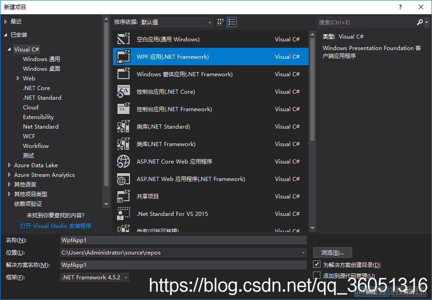Click the Class Library (.NET Framework) template icon

(x=123, y=144)
